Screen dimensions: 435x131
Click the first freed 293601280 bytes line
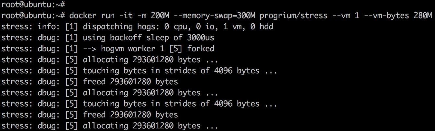(x=90, y=82)
